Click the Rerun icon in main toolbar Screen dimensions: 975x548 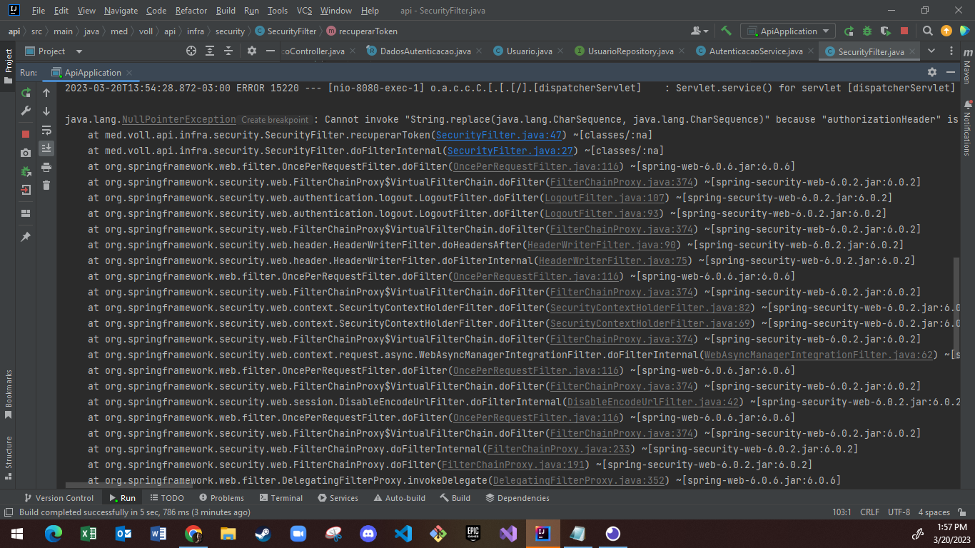[x=849, y=31]
